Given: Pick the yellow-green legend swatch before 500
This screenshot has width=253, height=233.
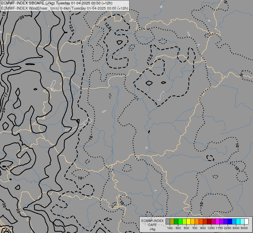Looking at the screenshot, I should (184, 221).
